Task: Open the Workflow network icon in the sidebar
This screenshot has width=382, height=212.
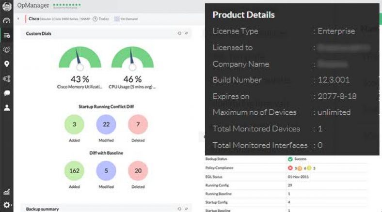Action: (7, 78)
